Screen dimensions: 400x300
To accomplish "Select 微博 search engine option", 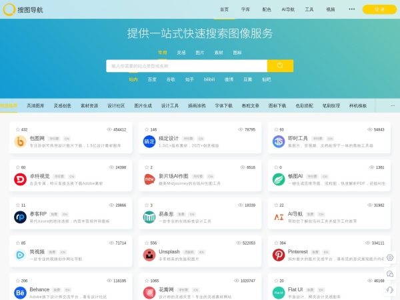I will click(229, 79).
